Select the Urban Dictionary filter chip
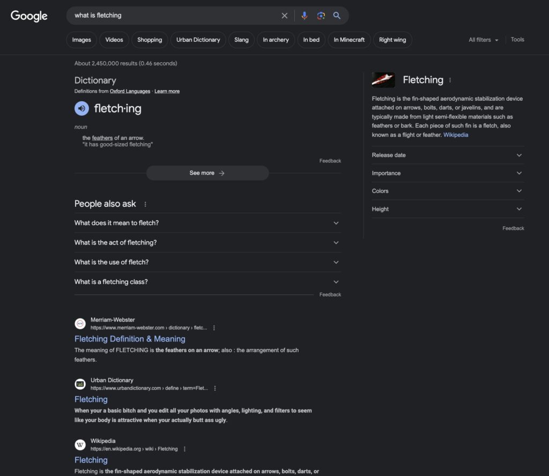 [198, 40]
